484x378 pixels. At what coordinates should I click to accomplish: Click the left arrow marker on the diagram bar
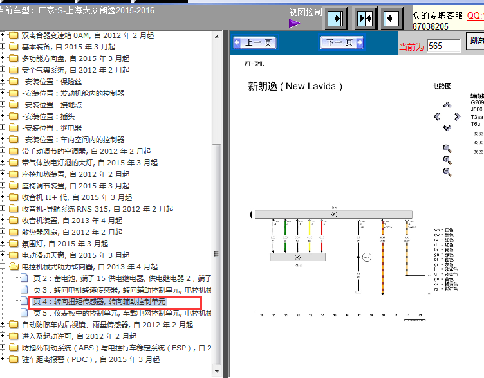[251, 214]
